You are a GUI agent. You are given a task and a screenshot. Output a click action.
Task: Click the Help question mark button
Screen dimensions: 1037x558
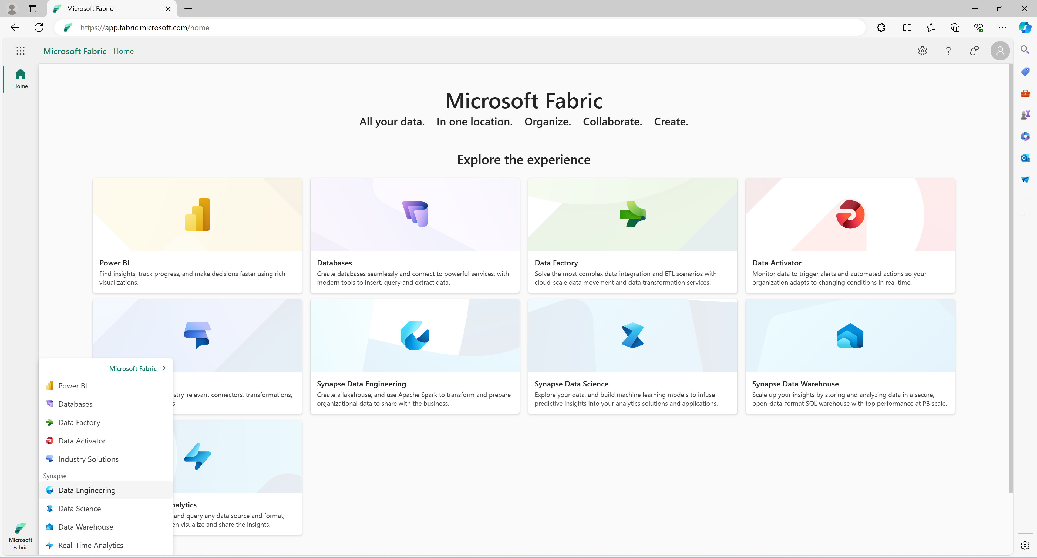[948, 50]
